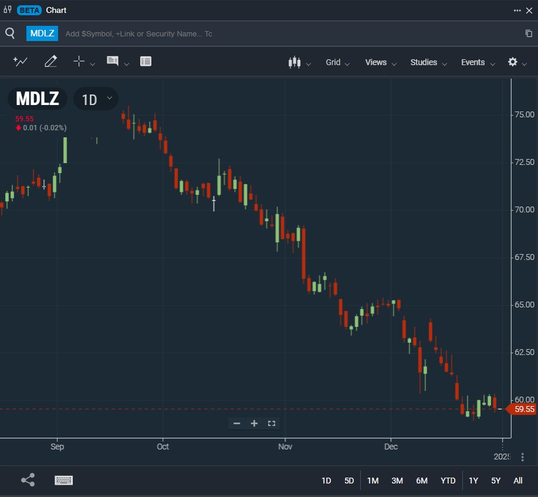
Task: Choose the crosshair cursor tool
Action: point(79,62)
